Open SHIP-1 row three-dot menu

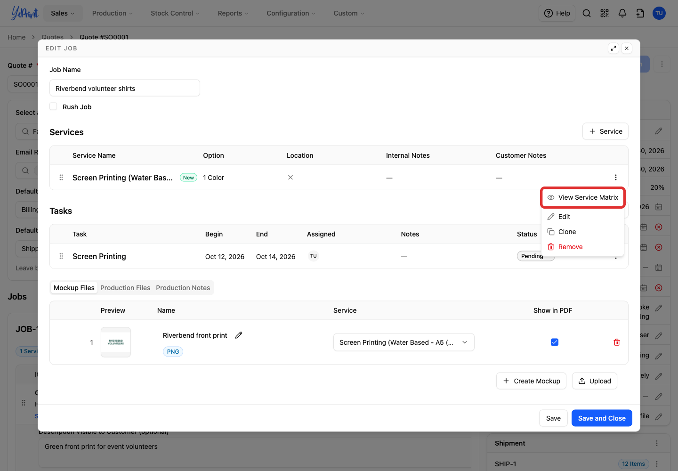click(657, 464)
